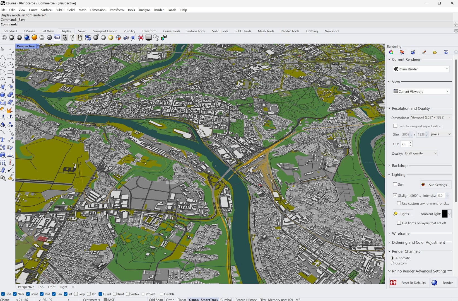Open the Current Renderer Rhino Render dropdown

point(421,69)
